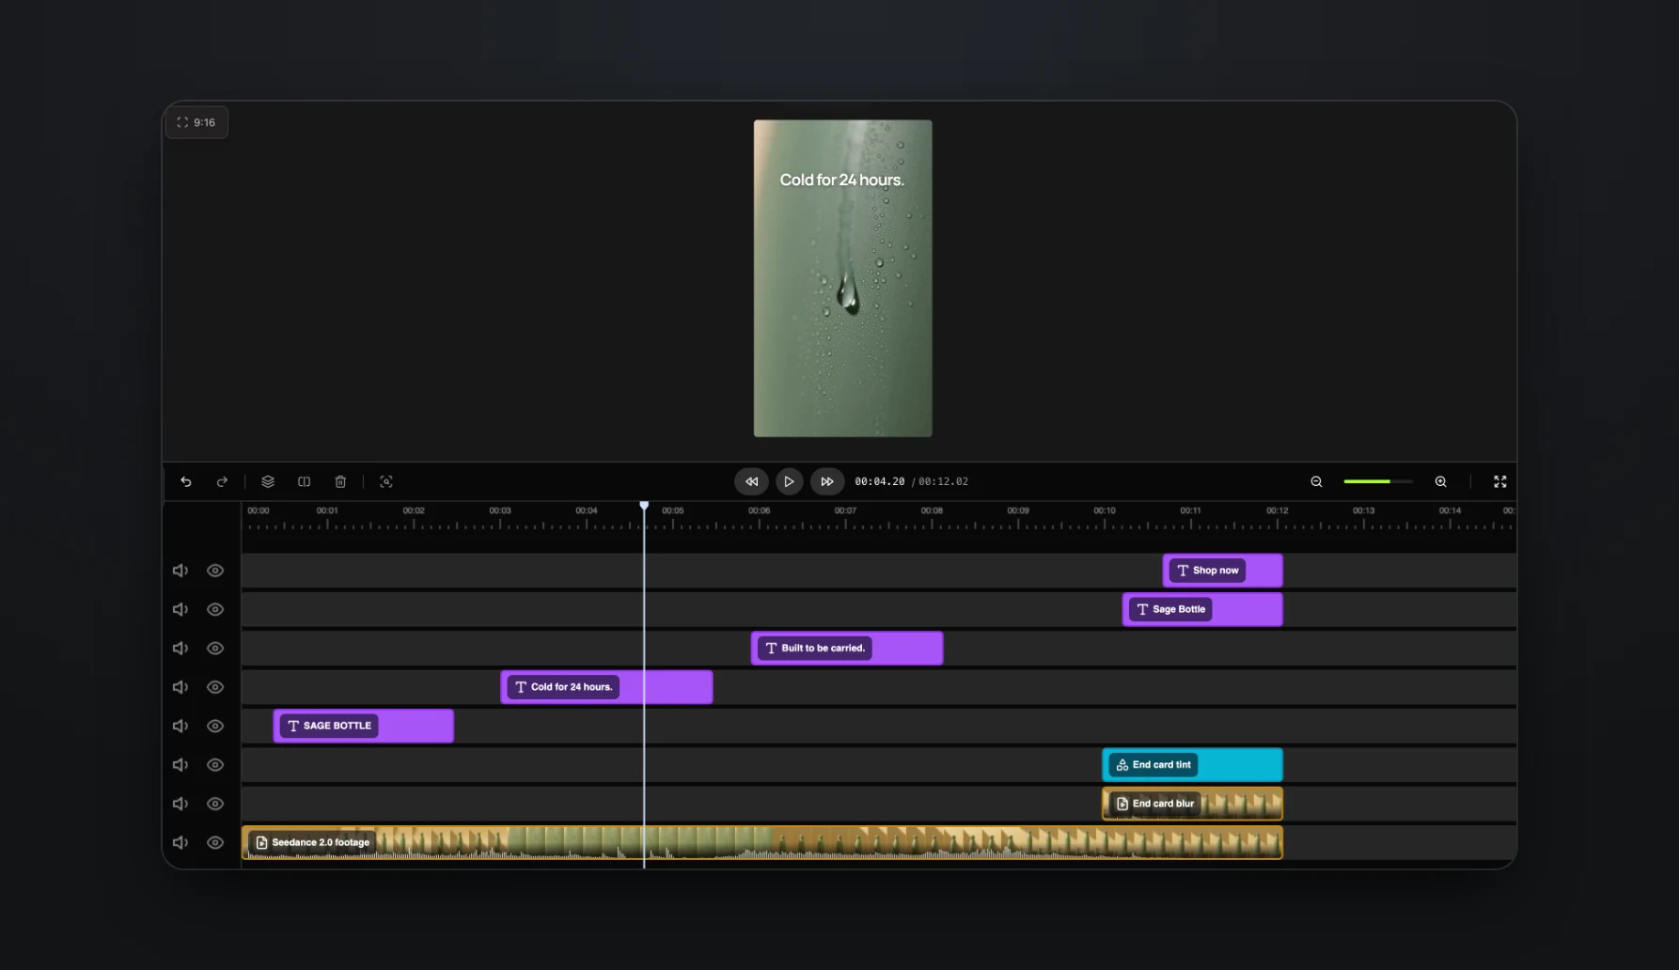This screenshot has height=970, width=1679.
Task: Zoom out the timeline with minus magnifier
Action: click(1316, 481)
